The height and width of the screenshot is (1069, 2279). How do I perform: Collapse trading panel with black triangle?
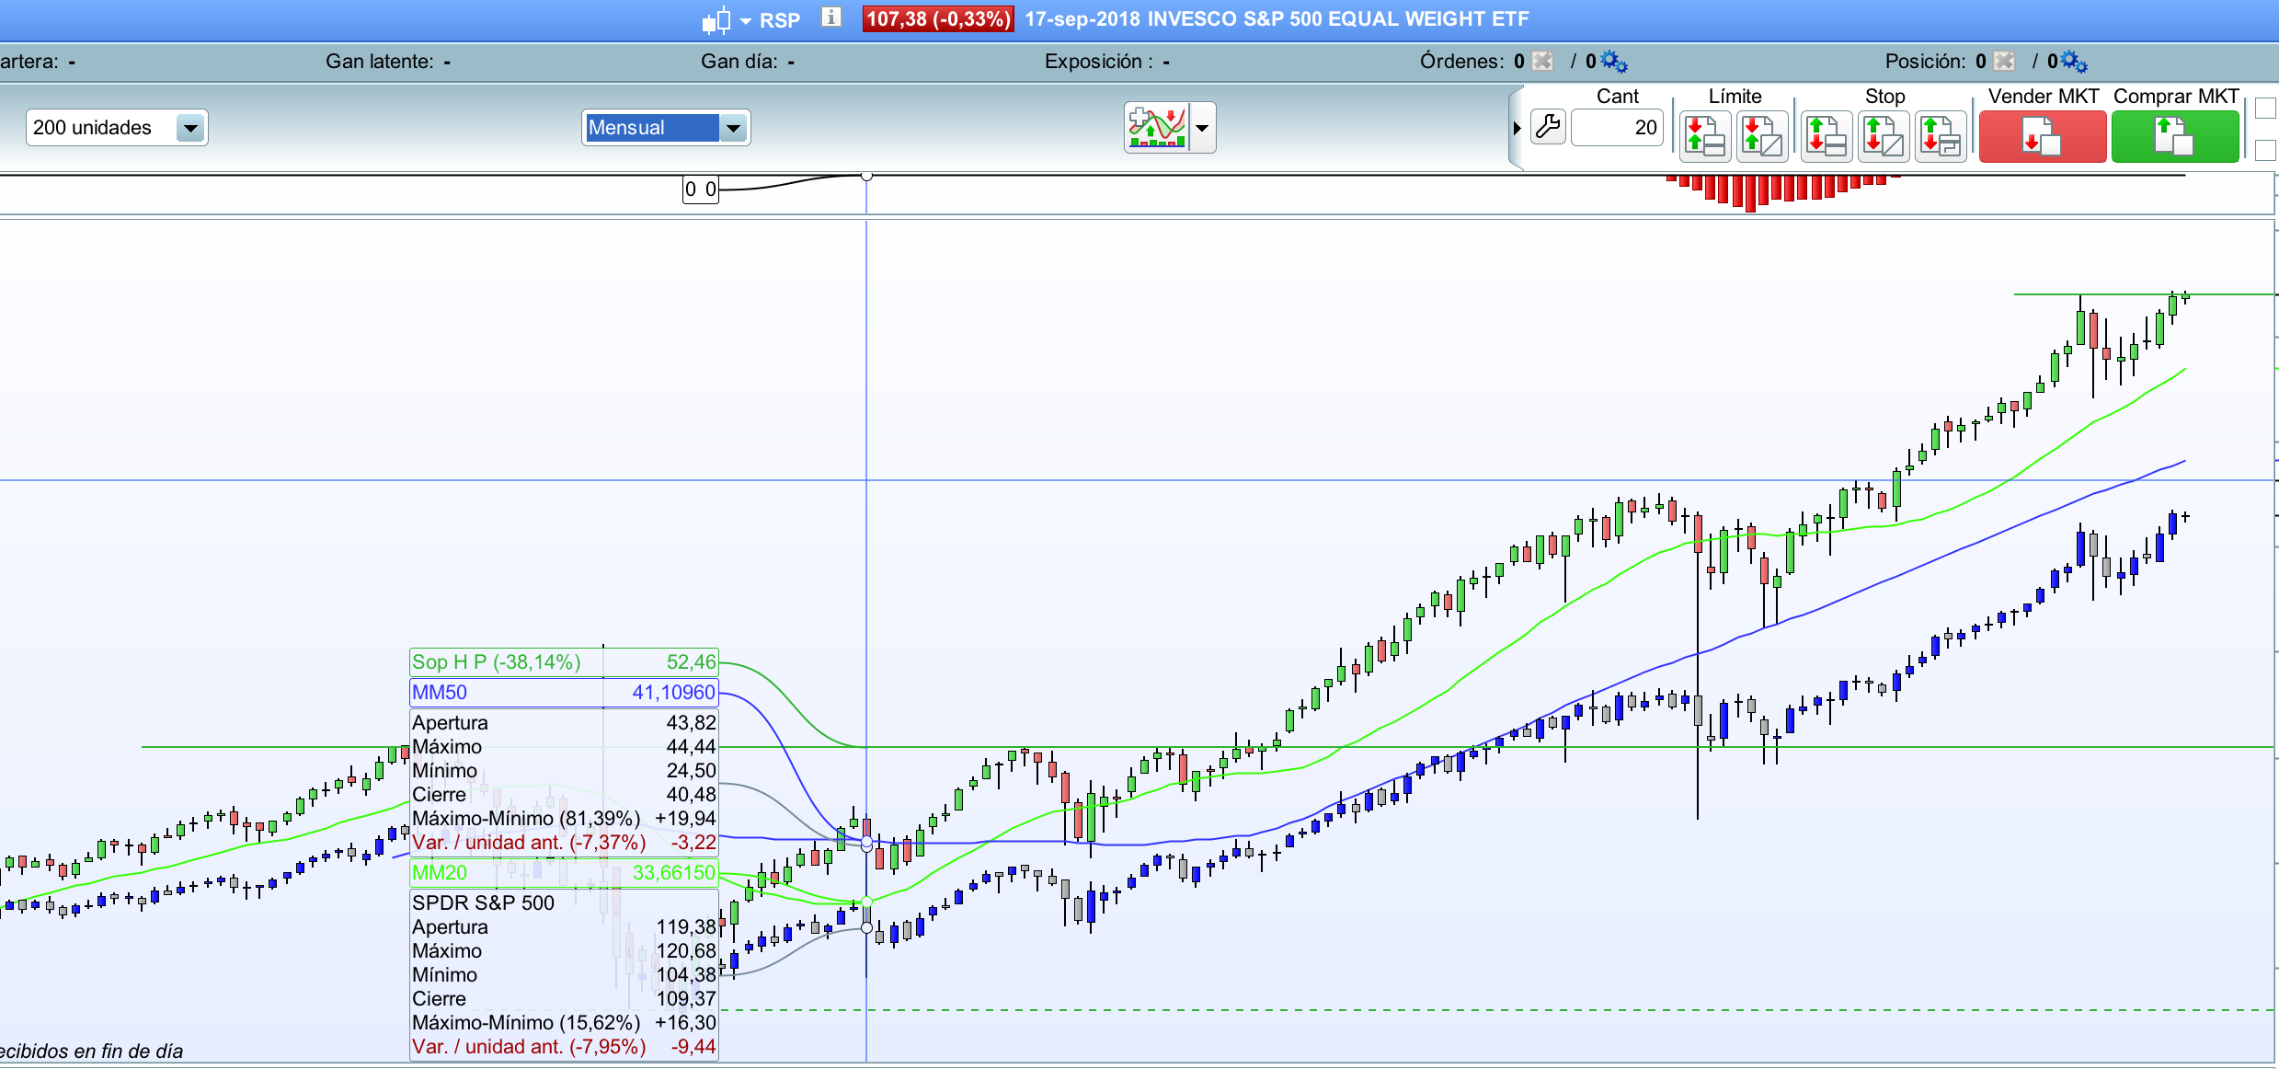coord(1517,128)
